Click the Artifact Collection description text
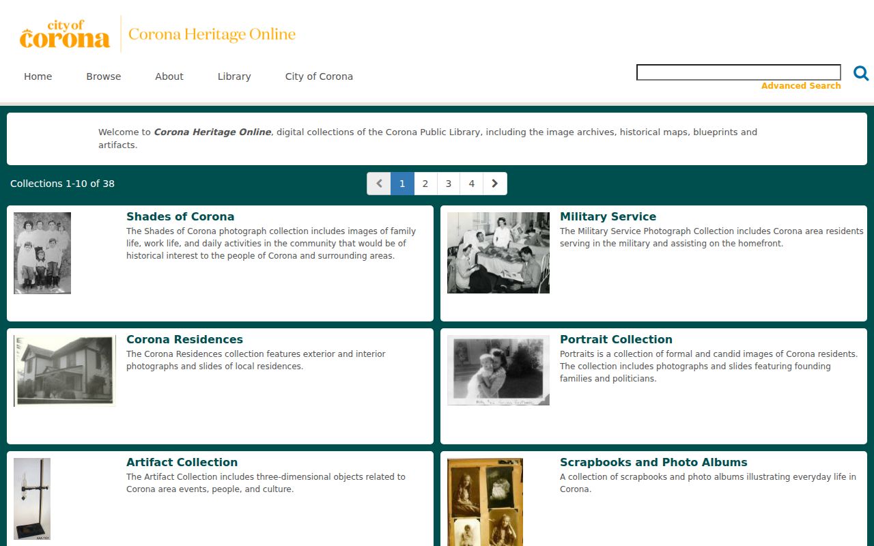The image size is (874, 546). pos(266,483)
